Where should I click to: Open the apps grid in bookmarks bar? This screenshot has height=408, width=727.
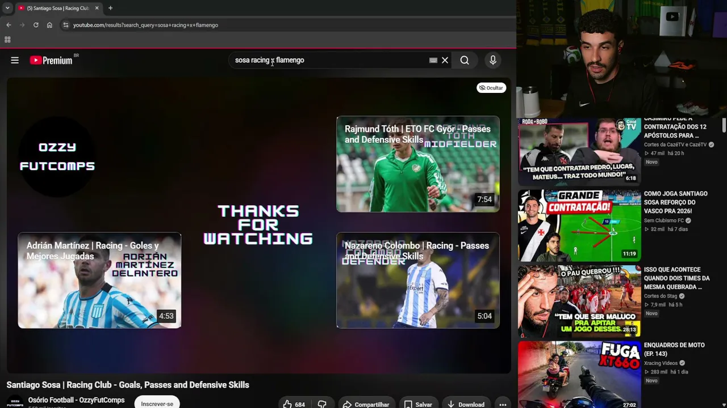coord(7,40)
